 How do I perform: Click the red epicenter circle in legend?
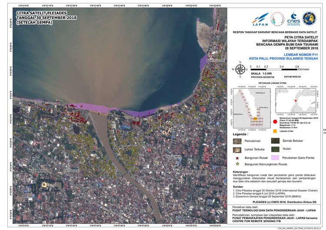coord(275,122)
